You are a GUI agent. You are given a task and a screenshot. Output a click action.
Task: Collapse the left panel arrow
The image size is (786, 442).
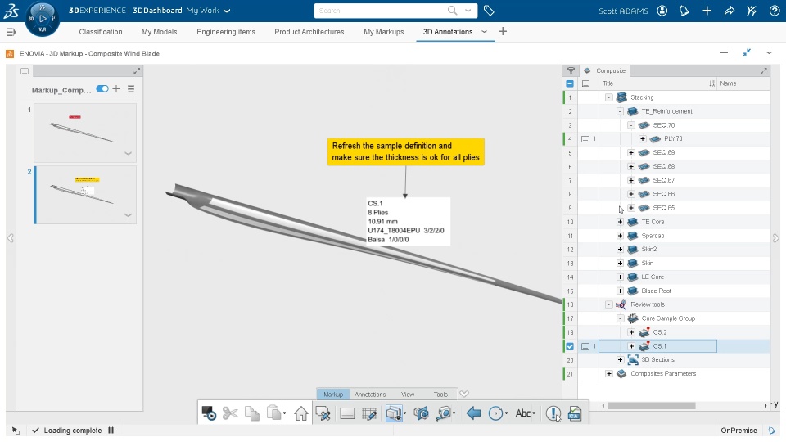click(x=11, y=238)
